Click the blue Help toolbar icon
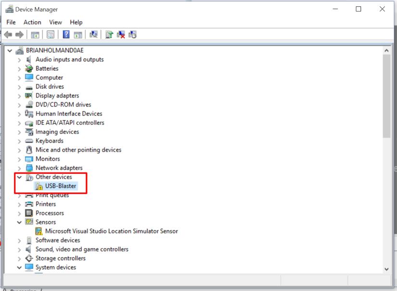This screenshot has width=397, height=291. click(66, 35)
